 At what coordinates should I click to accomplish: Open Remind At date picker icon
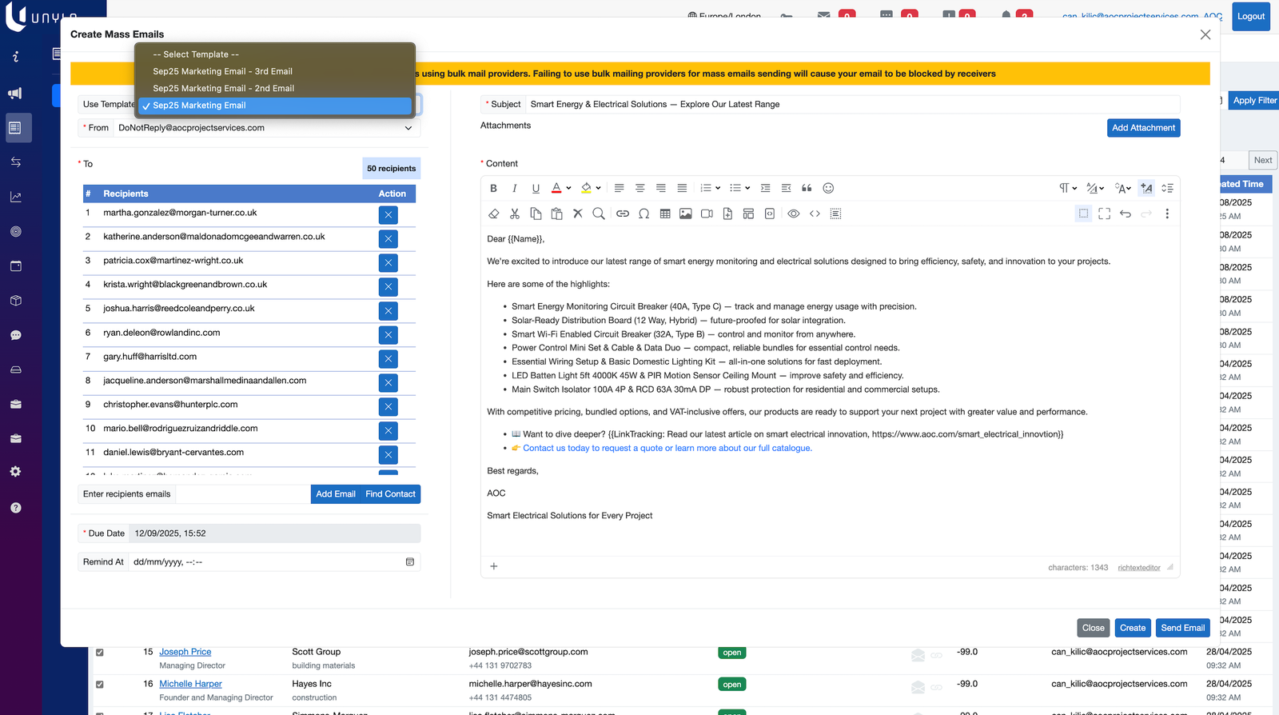[x=410, y=562]
